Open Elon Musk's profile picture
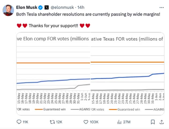The image size is (169, 129). coord(8,10)
